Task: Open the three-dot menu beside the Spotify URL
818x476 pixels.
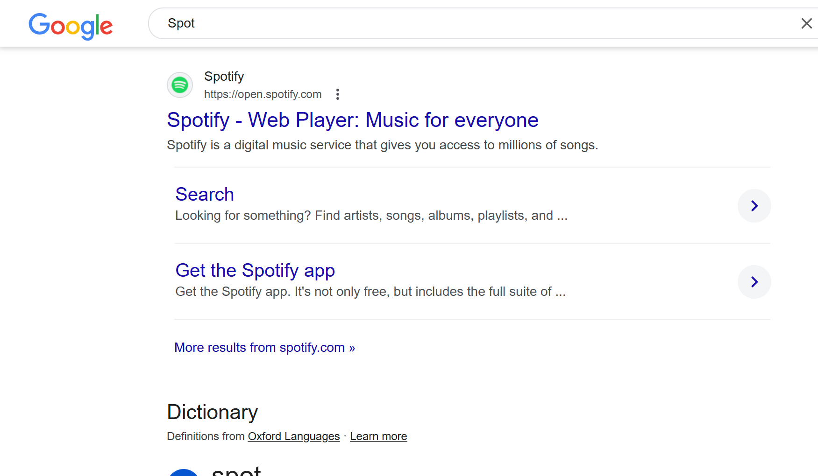Action: 338,94
